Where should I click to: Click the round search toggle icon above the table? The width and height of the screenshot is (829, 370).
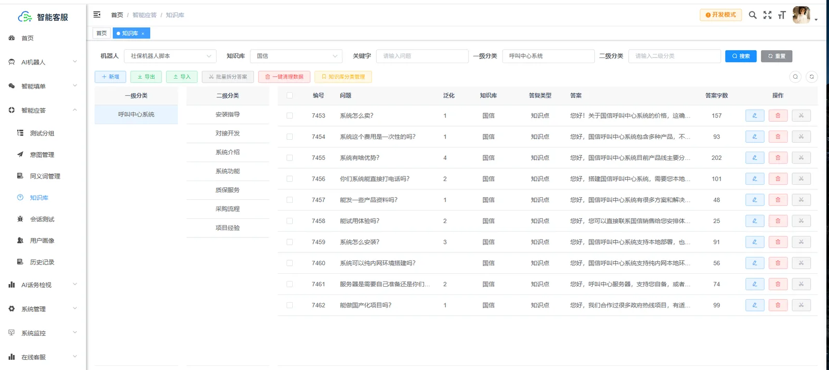tap(795, 77)
